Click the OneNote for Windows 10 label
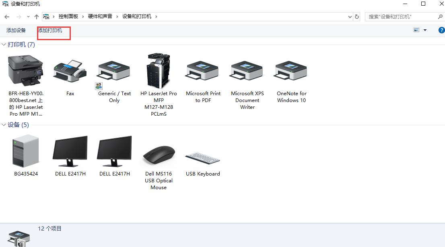 (291, 97)
